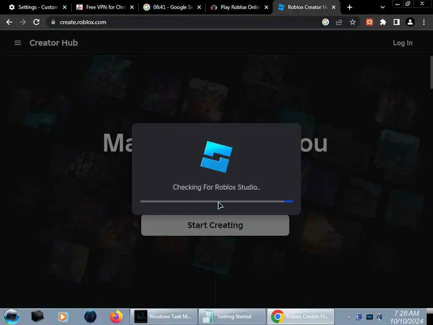View site information via the lock icon

tap(53, 22)
